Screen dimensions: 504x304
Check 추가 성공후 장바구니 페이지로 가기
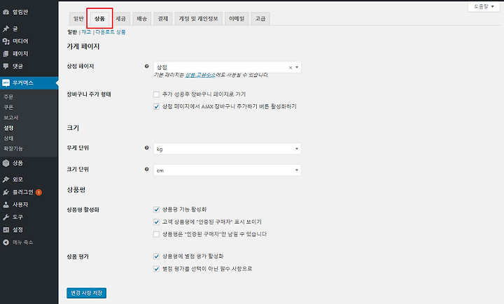(157, 94)
